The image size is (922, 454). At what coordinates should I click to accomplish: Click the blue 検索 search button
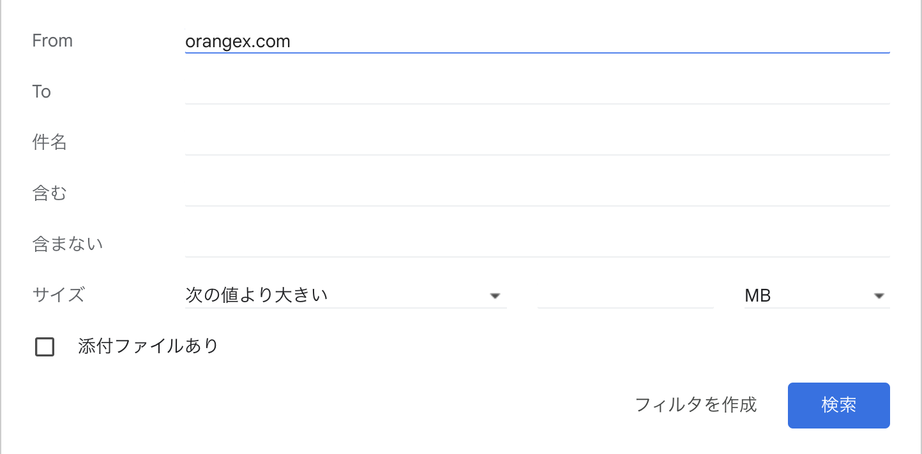838,405
